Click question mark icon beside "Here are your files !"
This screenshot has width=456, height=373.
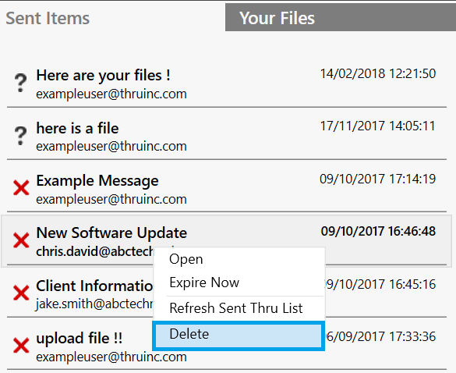coord(20,83)
